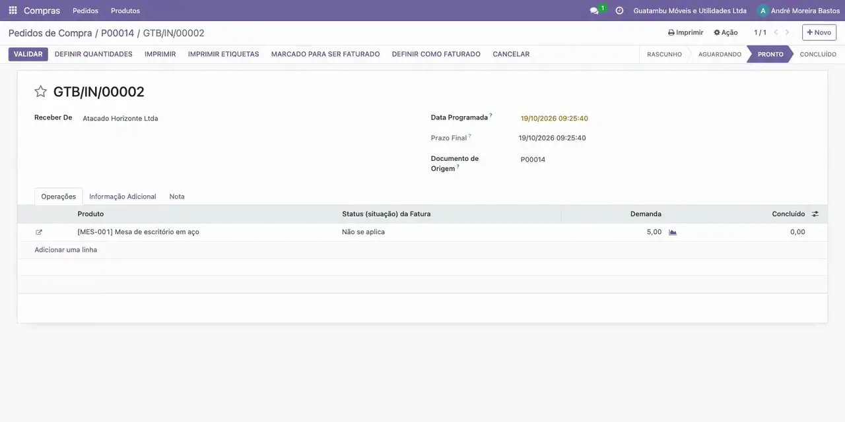Screen dimensions: 845x422
Task: Open company switcher Guatambu Móveis e Utilidades Ltda
Action: click(690, 11)
